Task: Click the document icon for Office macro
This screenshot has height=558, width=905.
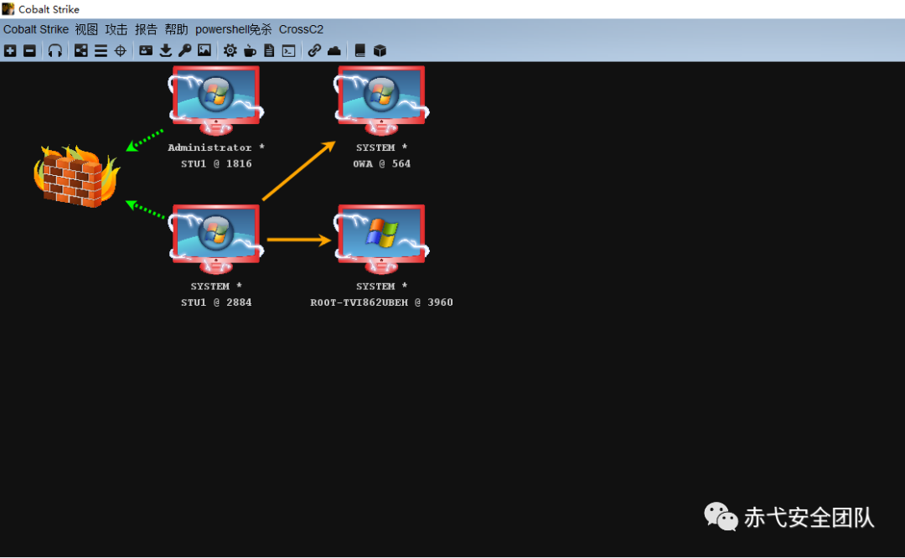Action: click(x=269, y=51)
